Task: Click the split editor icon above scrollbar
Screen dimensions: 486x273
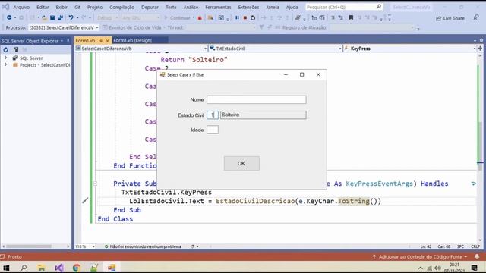Action: (480, 49)
